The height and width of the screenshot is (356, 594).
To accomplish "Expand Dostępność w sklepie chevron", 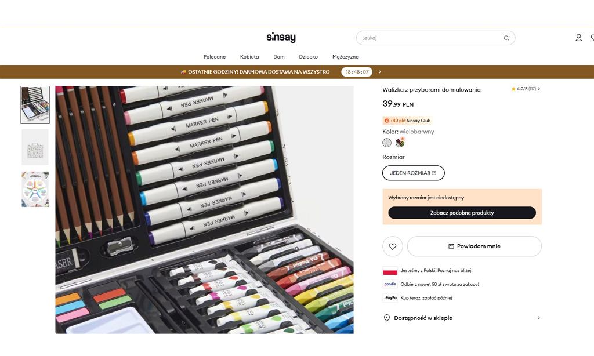I will [539, 318].
